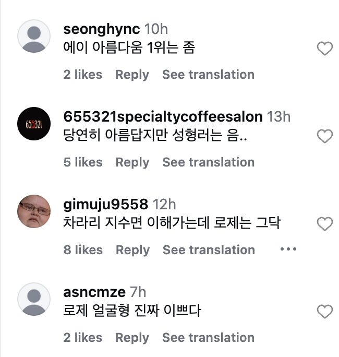Open the three-dot menu on gimuju9558's comment

[x=288, y=249]
